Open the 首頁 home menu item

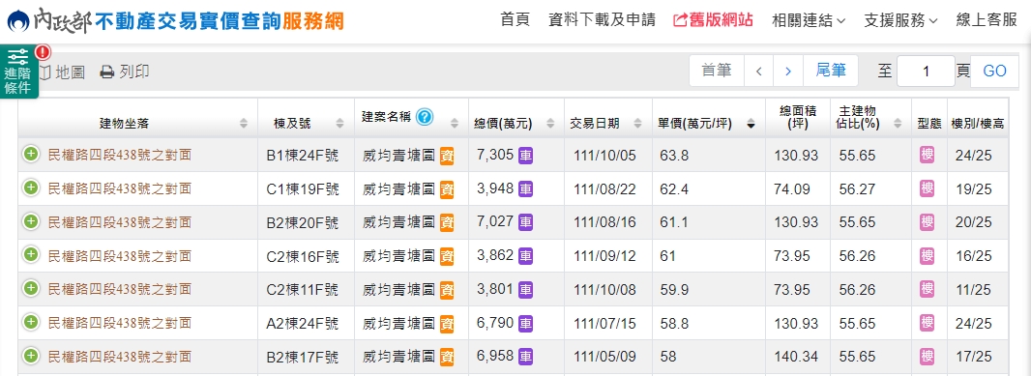[x=515, y=19]
